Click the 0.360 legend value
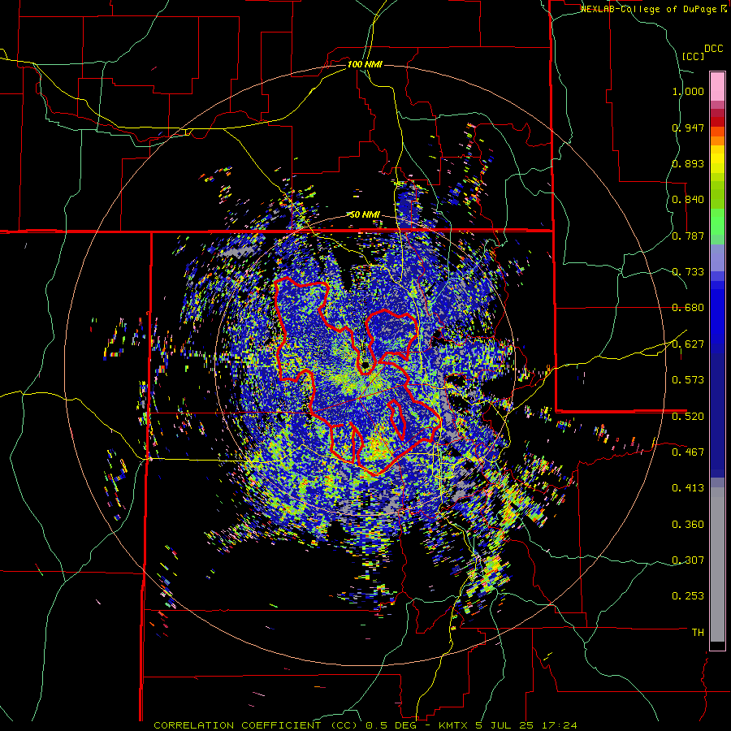Viewport: 731px width, 731px height. [x=688, y=525]
